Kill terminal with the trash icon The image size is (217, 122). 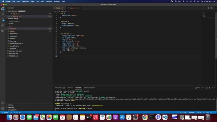tap(210, 88)
